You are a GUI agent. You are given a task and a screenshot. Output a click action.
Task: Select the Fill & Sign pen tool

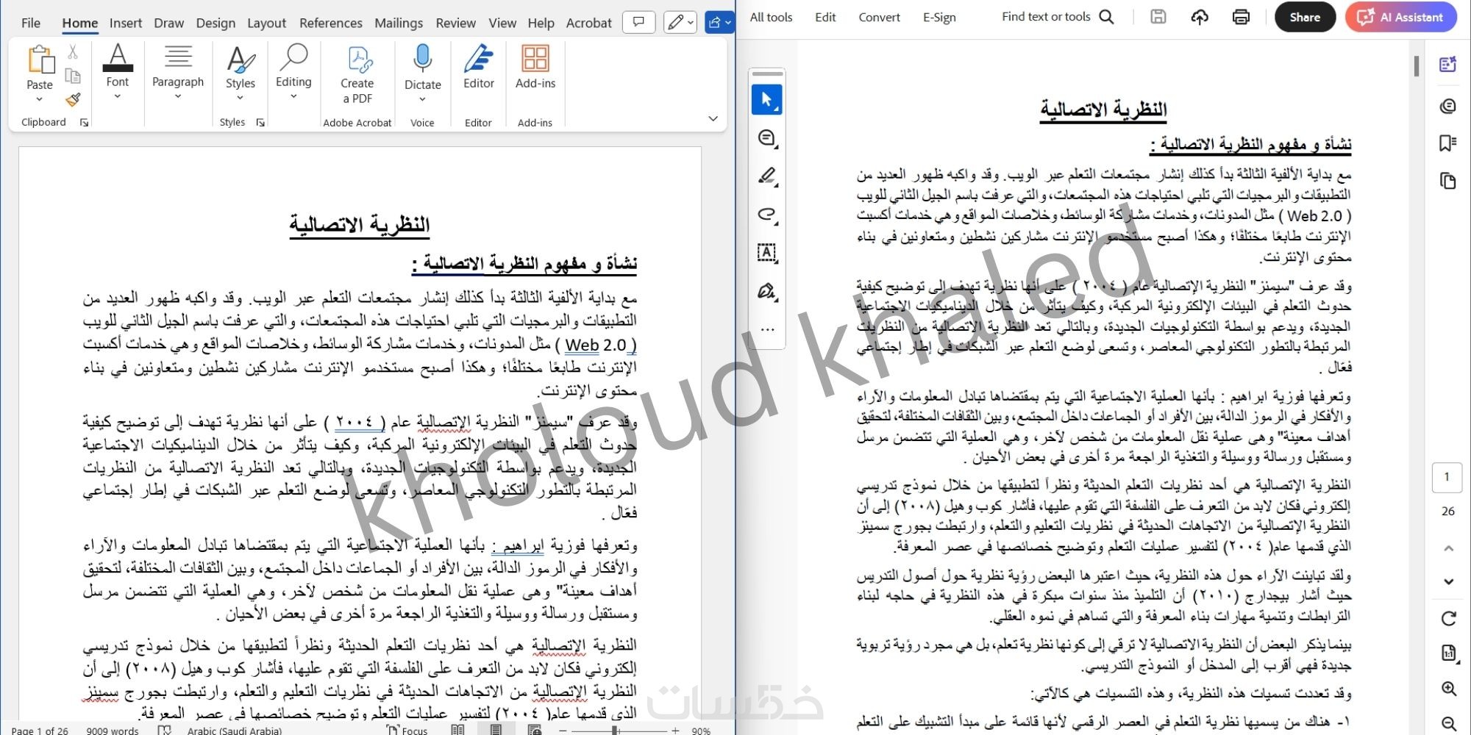tap(767, 291)
